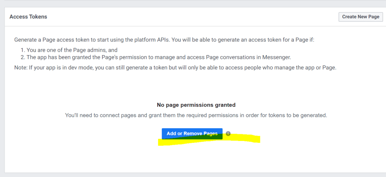Click the Create New Page button
Image resolution: width=386 pixels, height=177 pixels.
(x=361, y=17)
